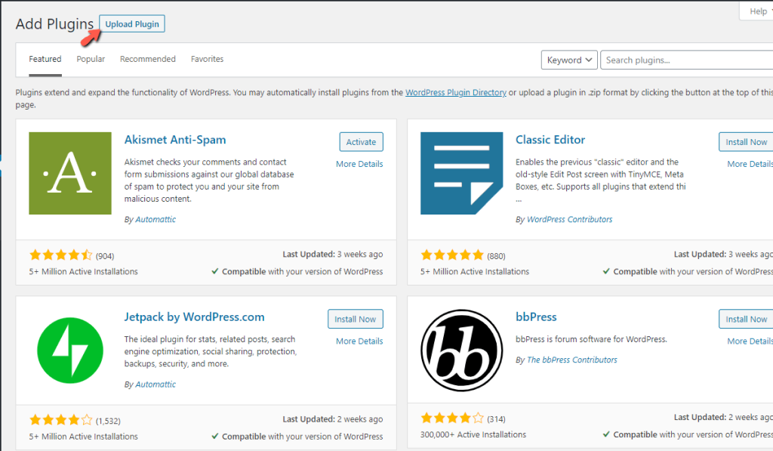This screenshot has height=451, width=773.
Task: Switch to the Recommended tab
Action: click(147, 59)
